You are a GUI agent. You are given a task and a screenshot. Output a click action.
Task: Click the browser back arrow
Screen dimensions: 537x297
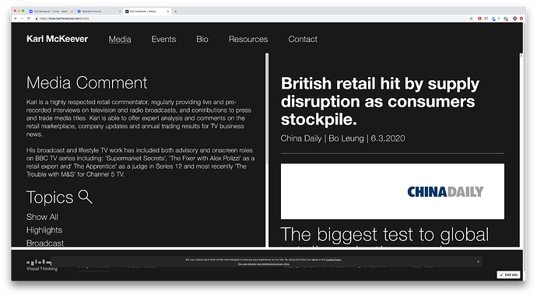16,19
